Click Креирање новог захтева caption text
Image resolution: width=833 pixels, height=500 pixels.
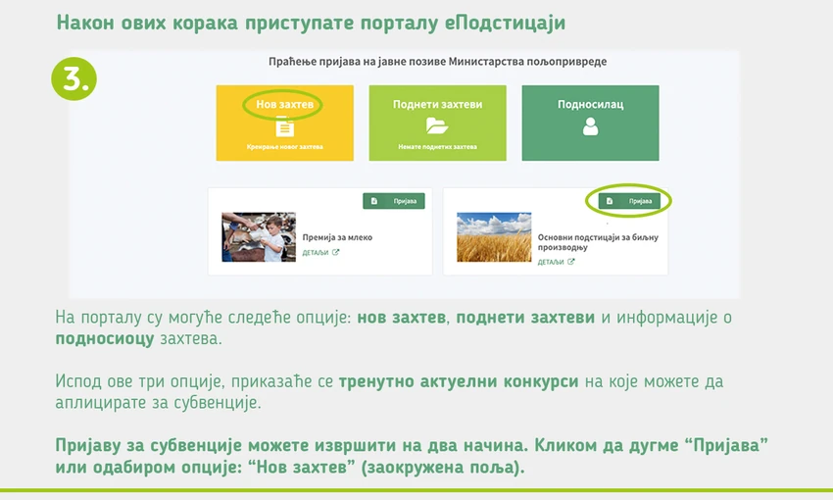pos(285,147)
